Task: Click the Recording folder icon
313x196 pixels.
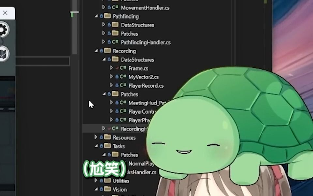Action: 107,51
